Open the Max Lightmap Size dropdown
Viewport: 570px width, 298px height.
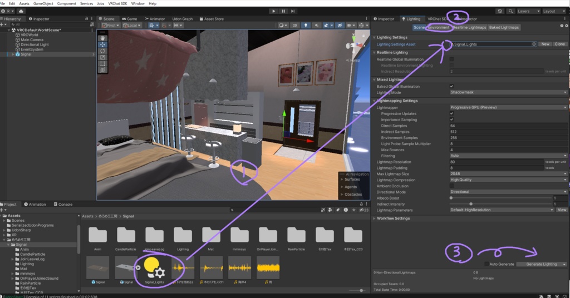508,174
